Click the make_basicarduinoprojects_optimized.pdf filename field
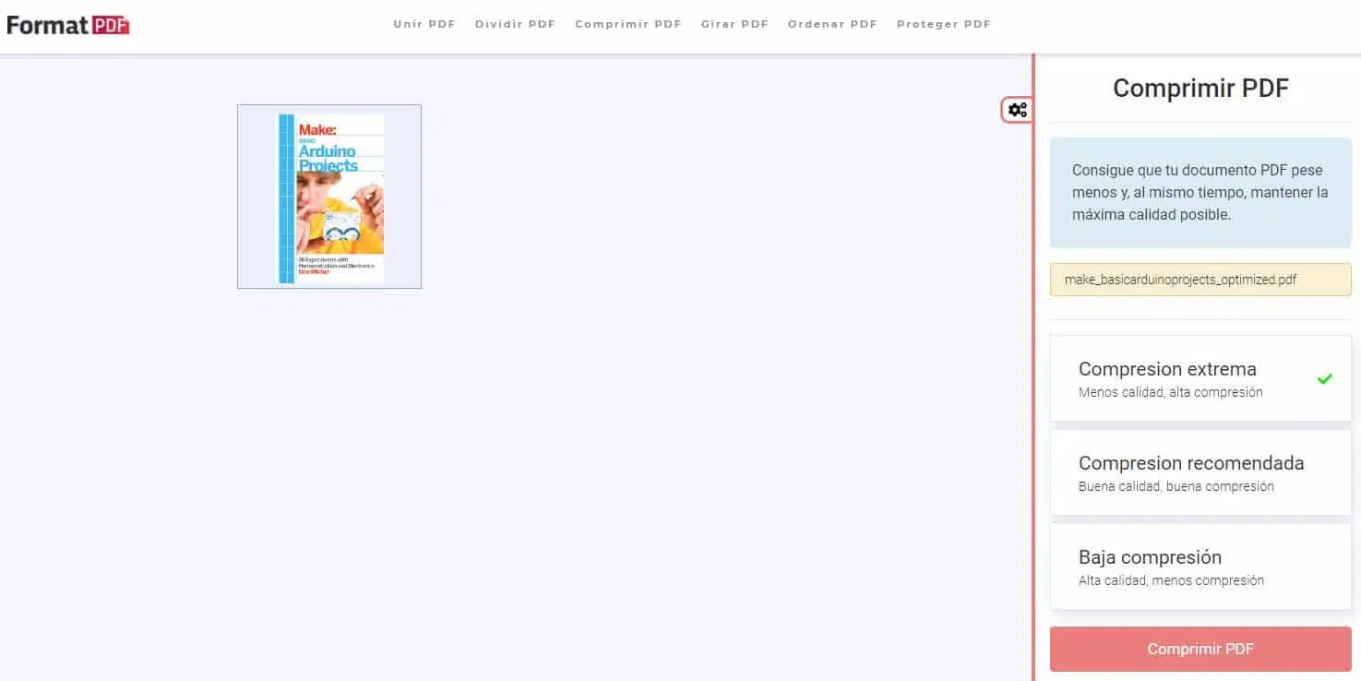 [x=1200, y=280]
